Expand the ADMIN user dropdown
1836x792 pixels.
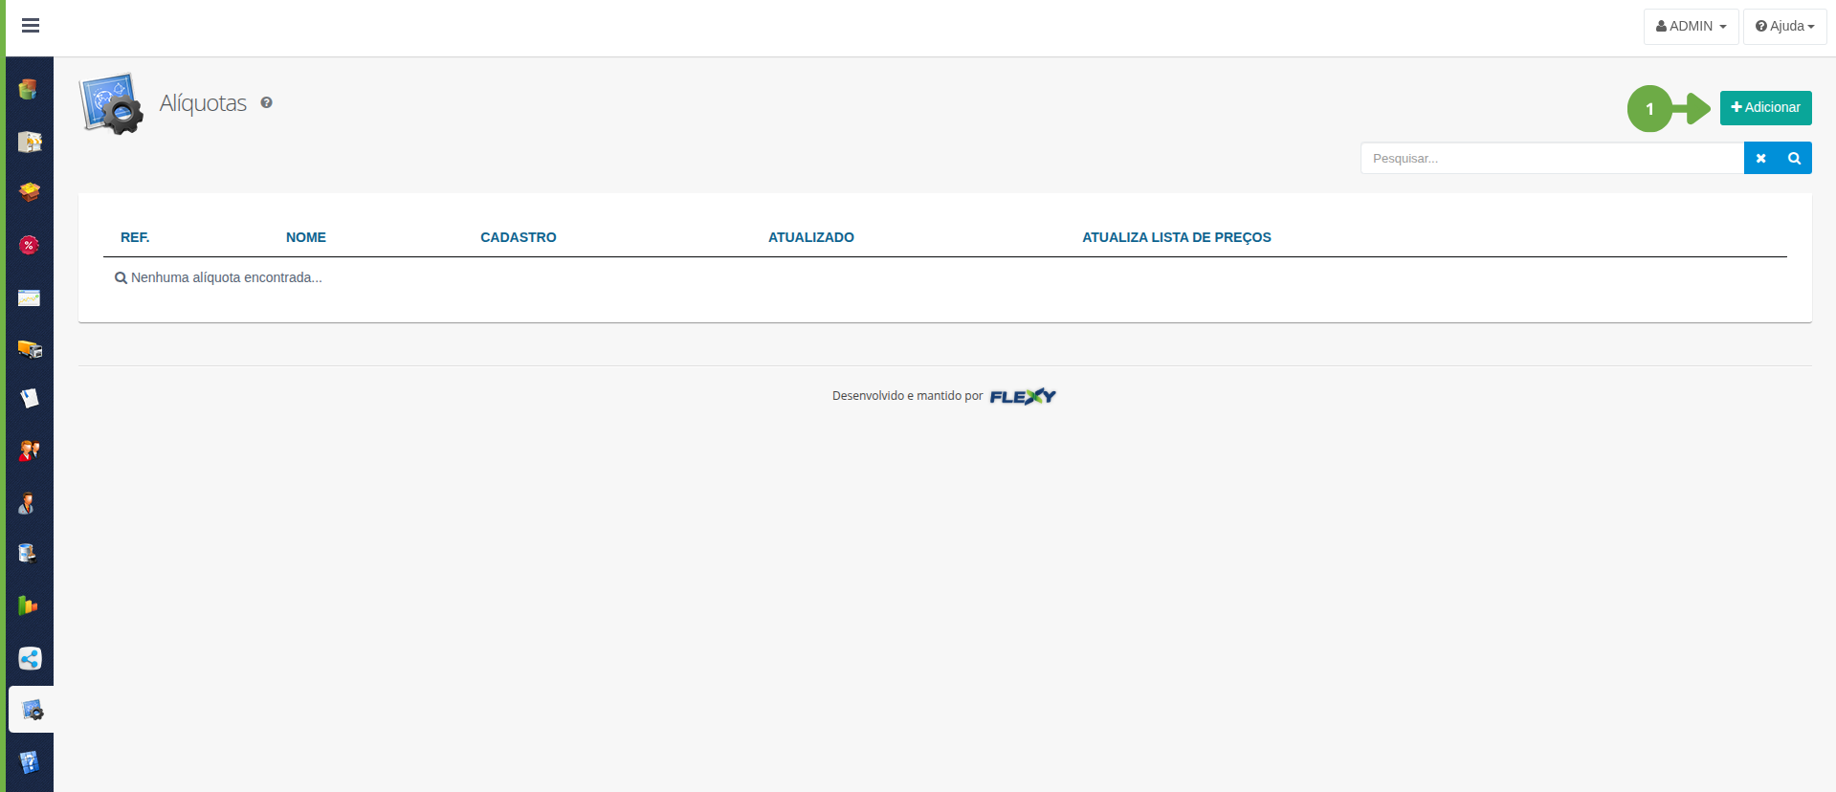click(x=1691, y=27)
